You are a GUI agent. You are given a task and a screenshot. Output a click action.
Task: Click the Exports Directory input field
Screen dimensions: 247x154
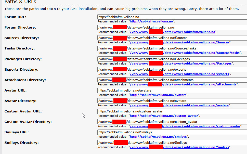172,69
